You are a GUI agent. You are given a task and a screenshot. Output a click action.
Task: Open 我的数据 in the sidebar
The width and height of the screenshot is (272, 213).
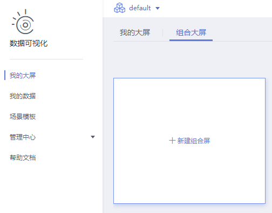point(23,96)
